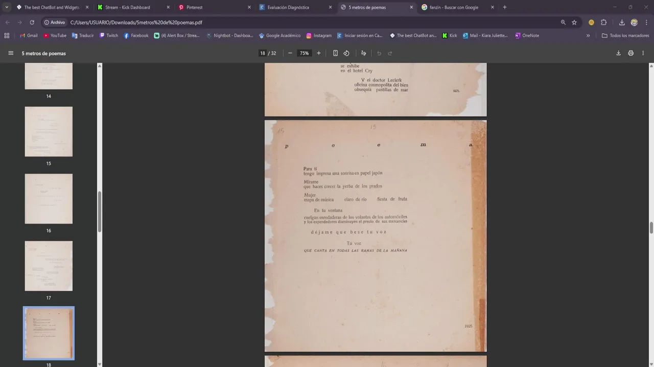Switch to the Pinterest tab
654x367 pixels.
pos(214,7)
